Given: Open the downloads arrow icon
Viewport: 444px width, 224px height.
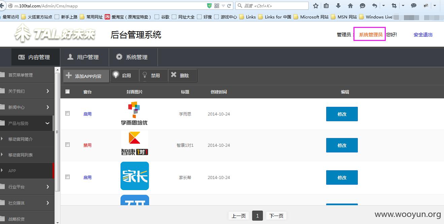Looking at the screenshot, I should click(338, 6).
